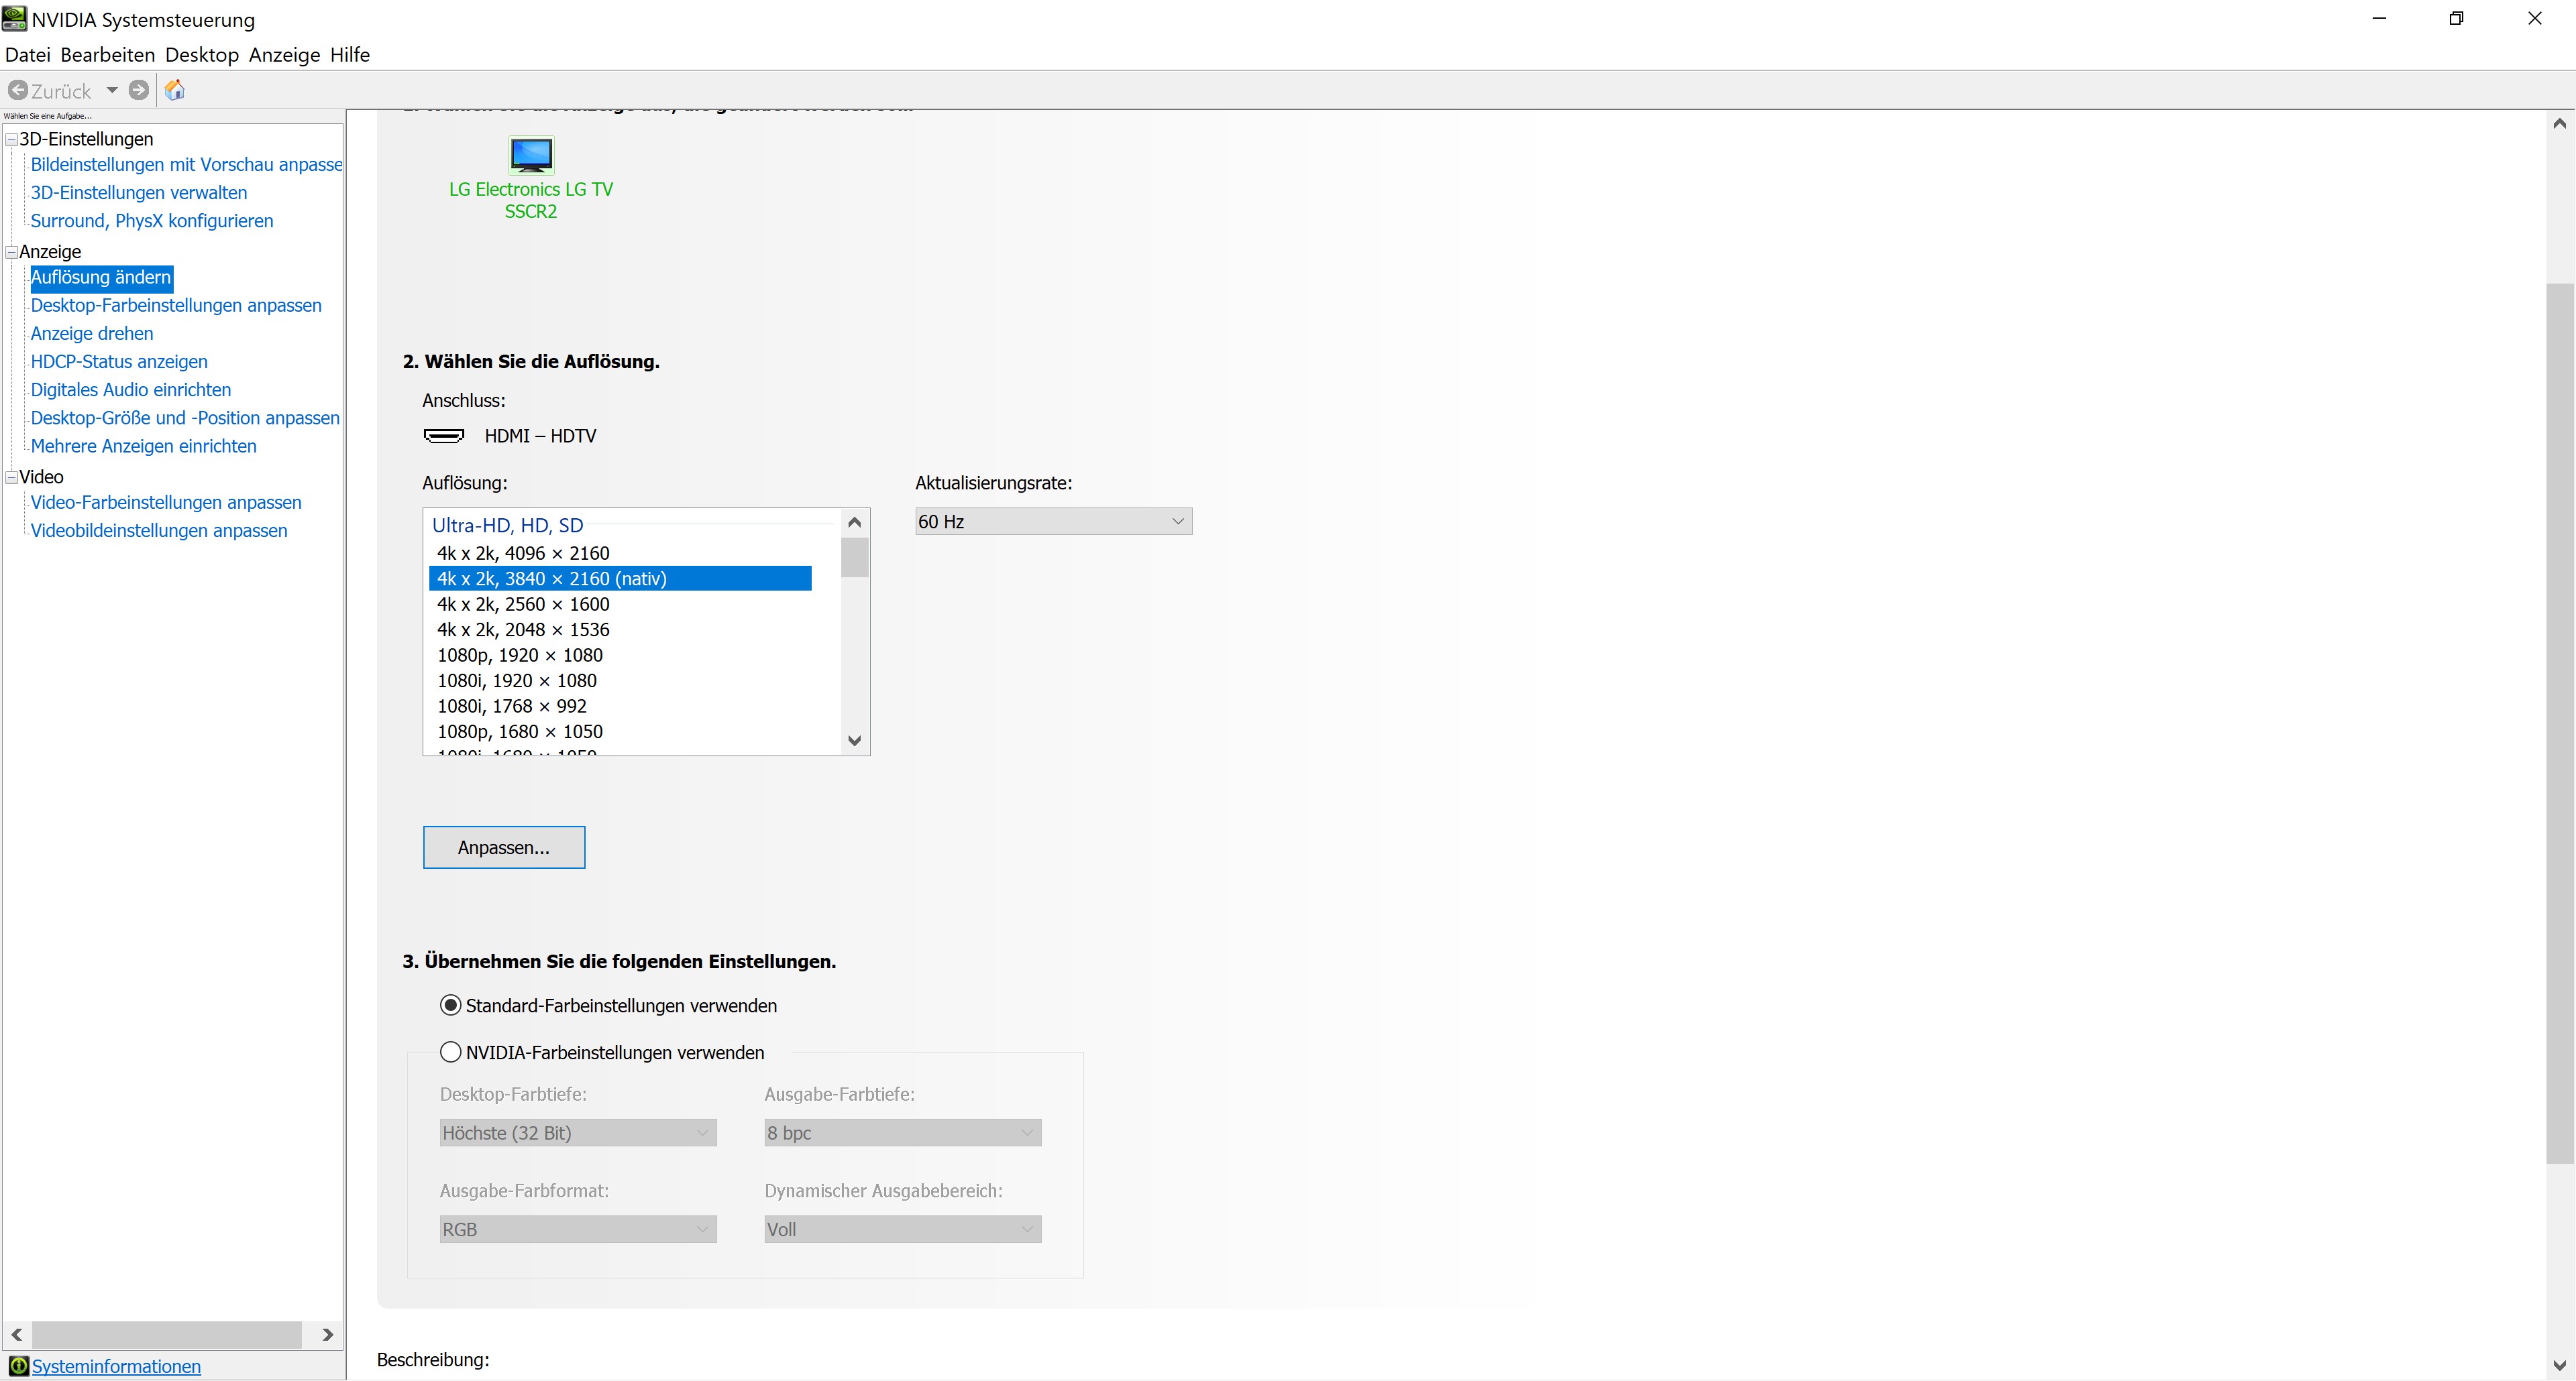The image size is (2576, 1381).
Task: Click the home icon in the toolbar
Action: [x=175, y=90]
